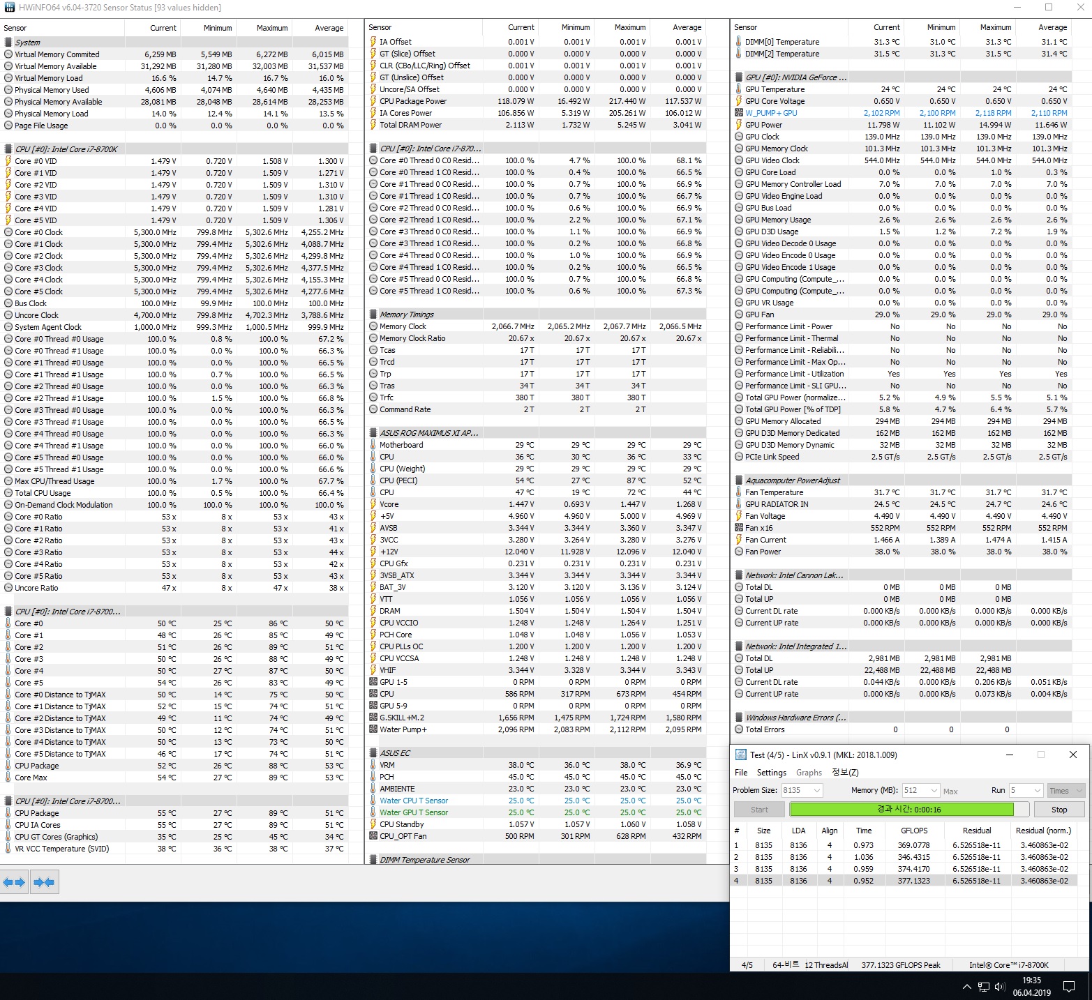
Task: Open the Problem Size dropdown
Action: (816, 790)
